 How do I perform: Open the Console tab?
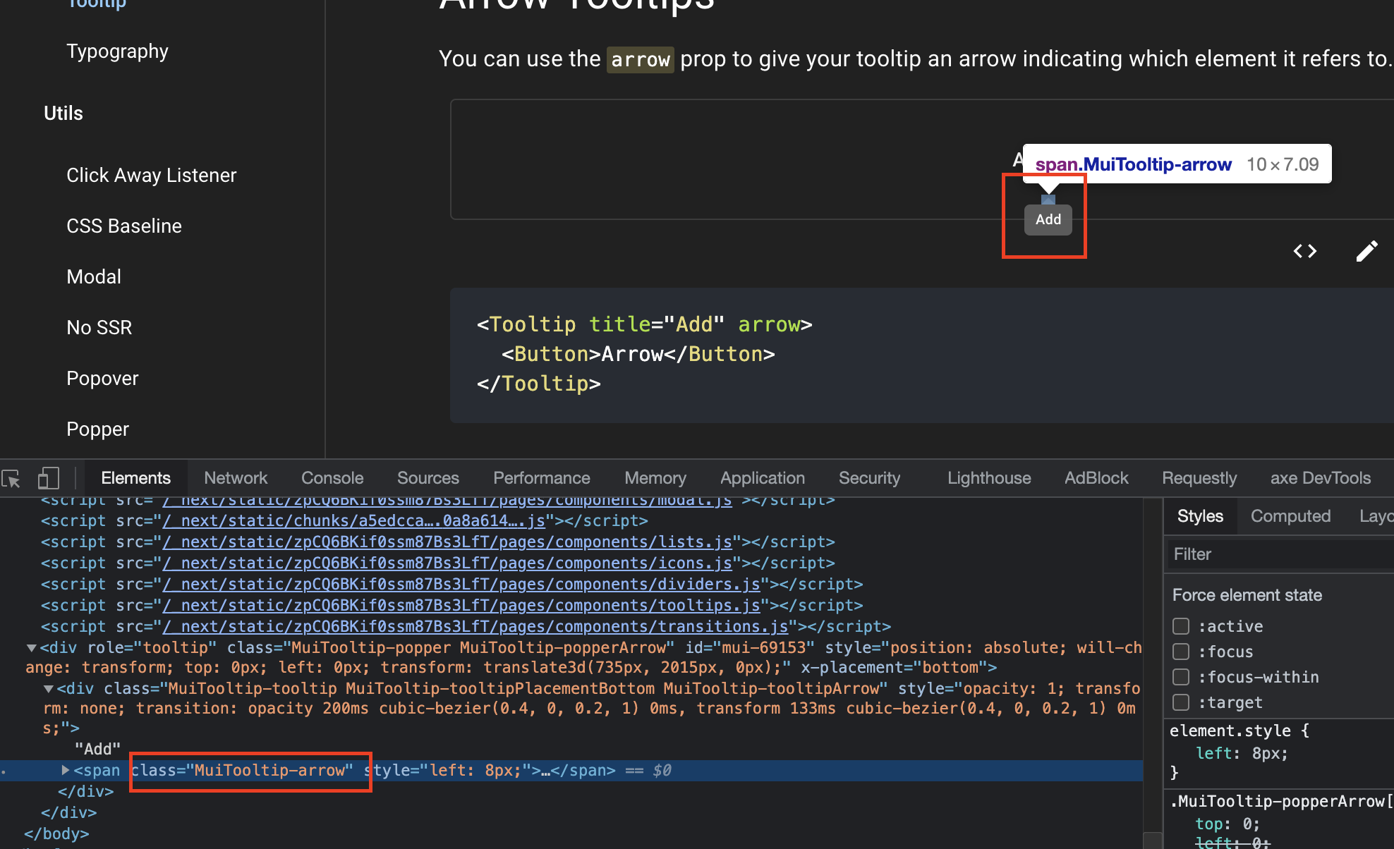point(332,478)
